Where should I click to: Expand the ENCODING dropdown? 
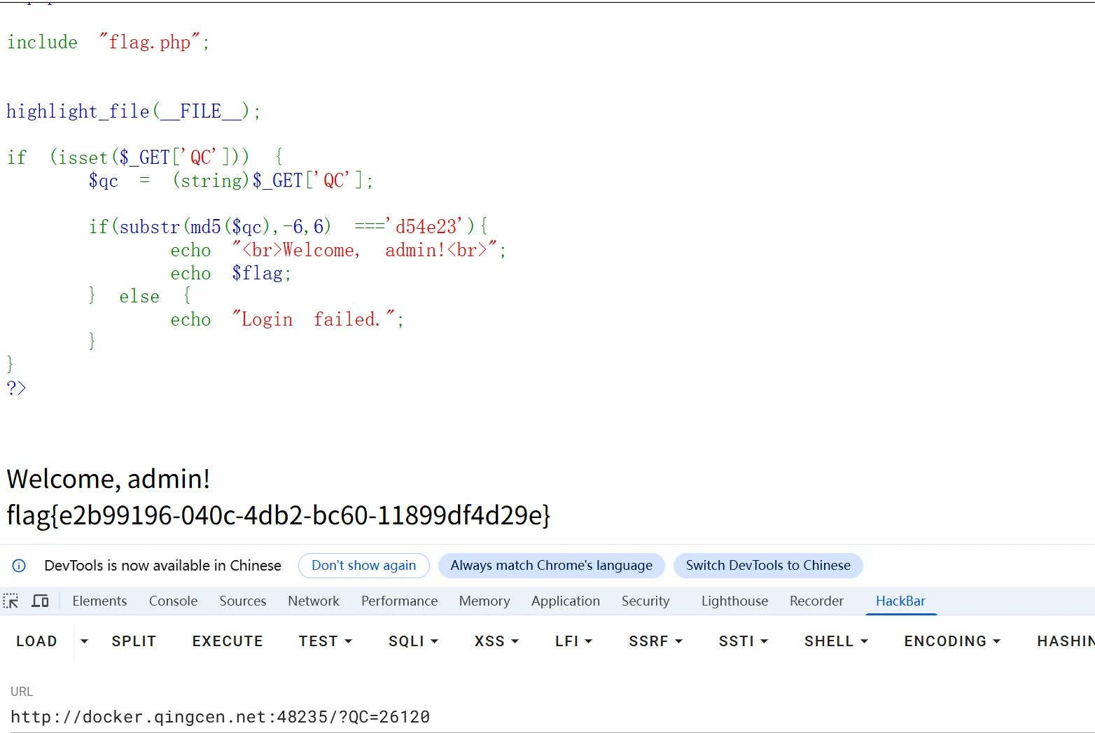pos(952,641)
